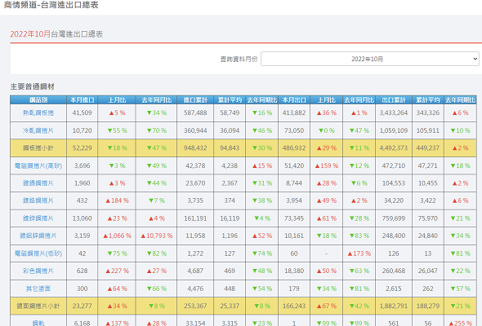Open the 鍍鋁鋅鋼捲片 product link
The height and width of the screenshot is (326, 482).
(x=38, y=236)
